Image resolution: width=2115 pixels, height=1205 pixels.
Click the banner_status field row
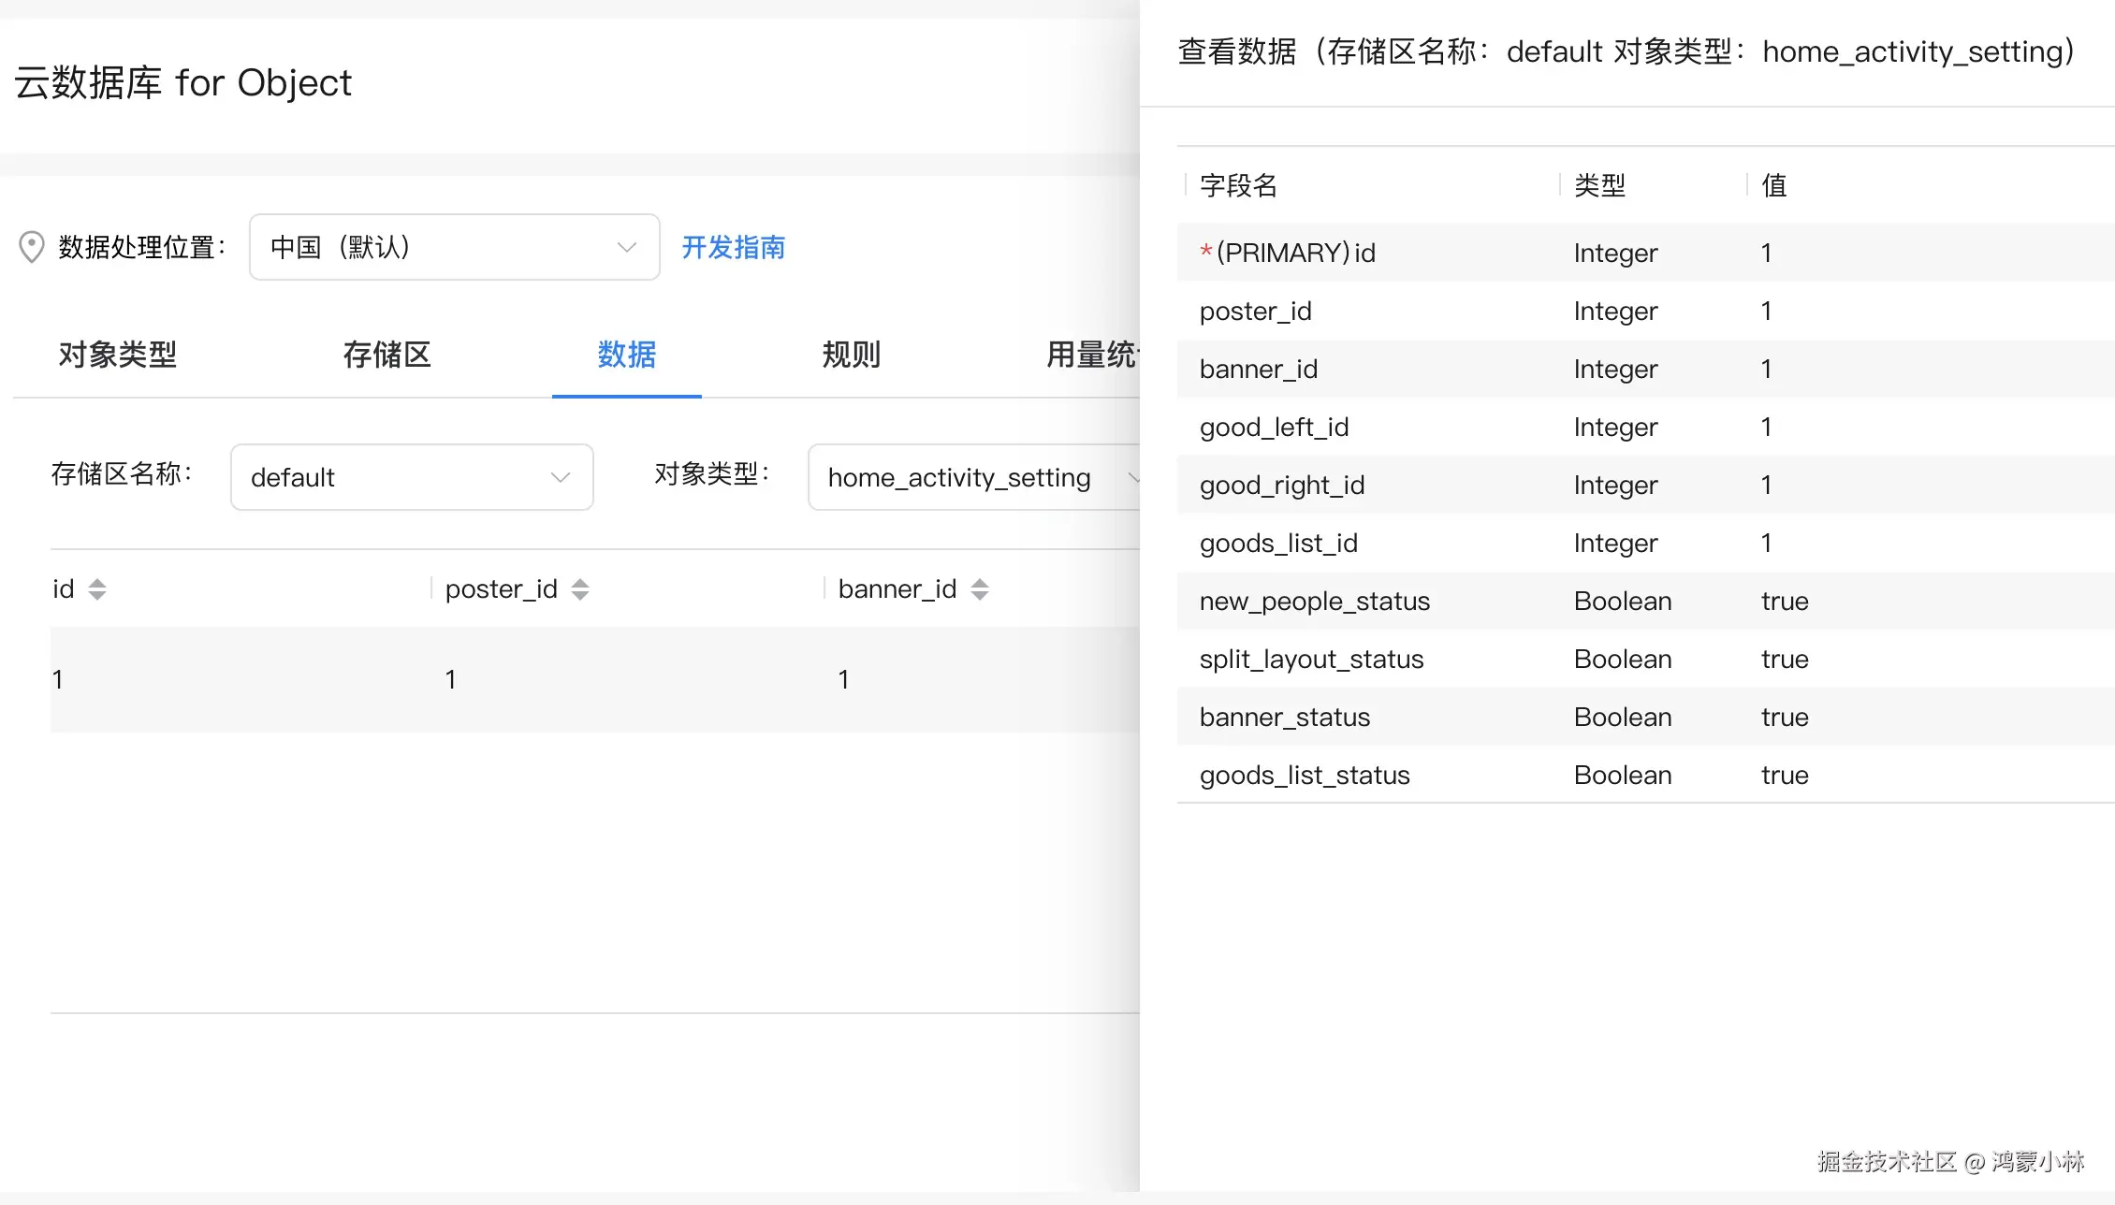[x=1284, y=717]
